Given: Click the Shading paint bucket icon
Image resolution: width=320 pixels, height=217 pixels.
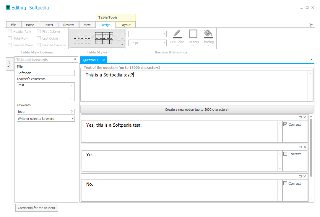Looking at the screenshot, I should [x=208, y=34].
